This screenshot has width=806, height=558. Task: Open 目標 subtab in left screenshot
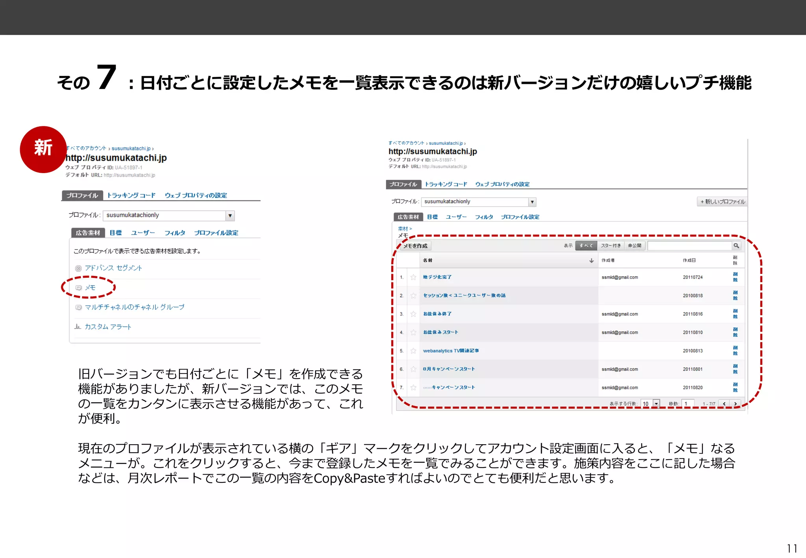click(x=116, y=233)
